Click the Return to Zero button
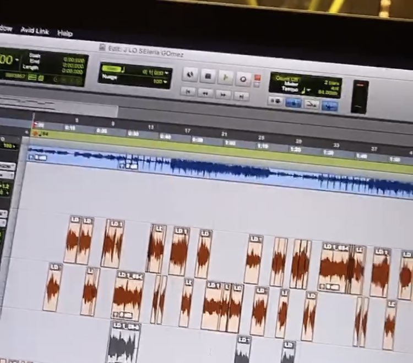 tap(188, 91)
